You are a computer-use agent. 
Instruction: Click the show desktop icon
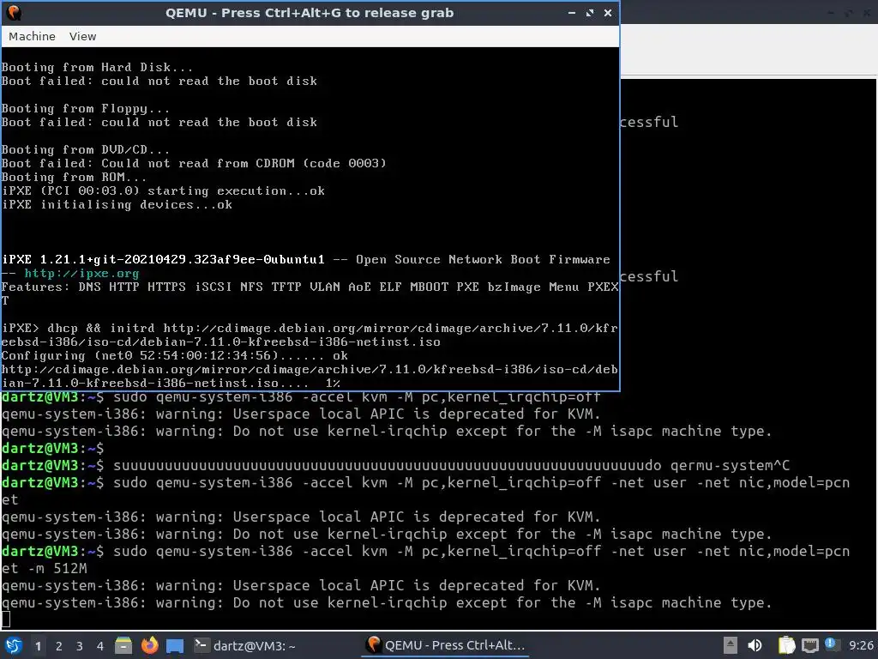tap(175, 646)
